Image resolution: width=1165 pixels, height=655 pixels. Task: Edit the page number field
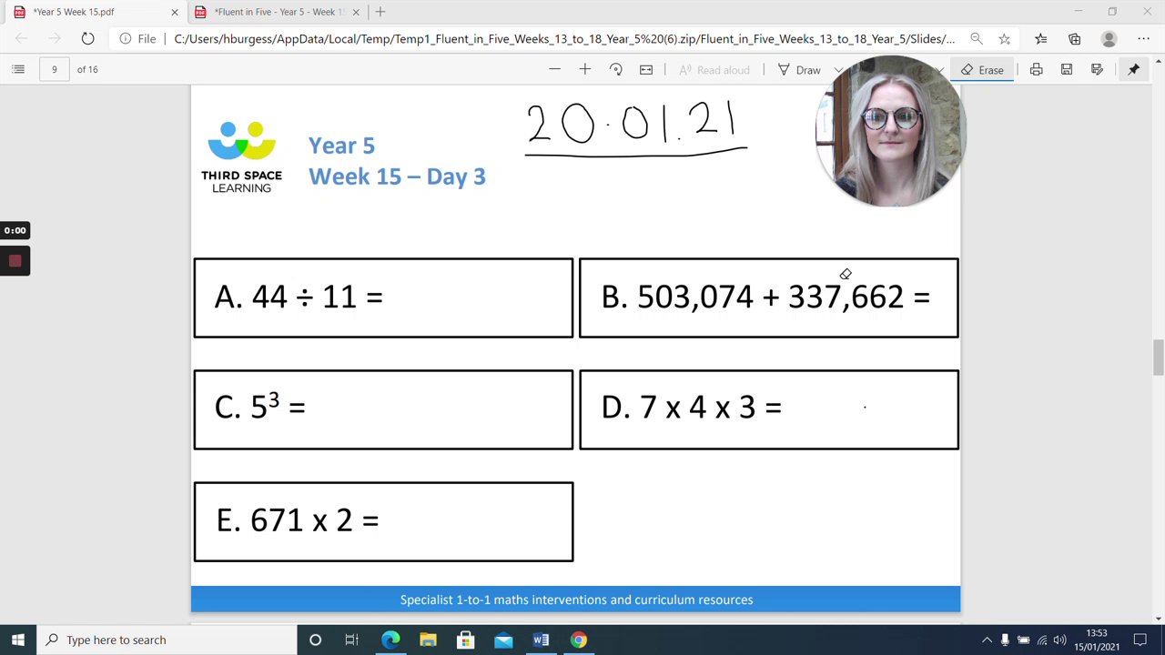pos(54,69)
